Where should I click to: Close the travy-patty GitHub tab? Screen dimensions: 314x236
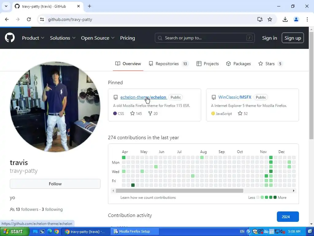[78, 6]
